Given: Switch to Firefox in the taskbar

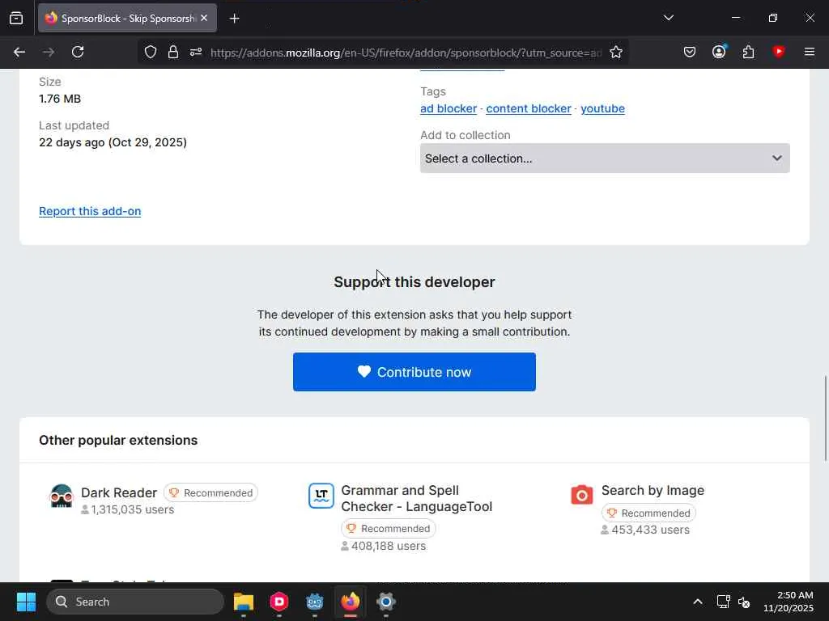Looking at the screenshot, I should pos(350,602).
